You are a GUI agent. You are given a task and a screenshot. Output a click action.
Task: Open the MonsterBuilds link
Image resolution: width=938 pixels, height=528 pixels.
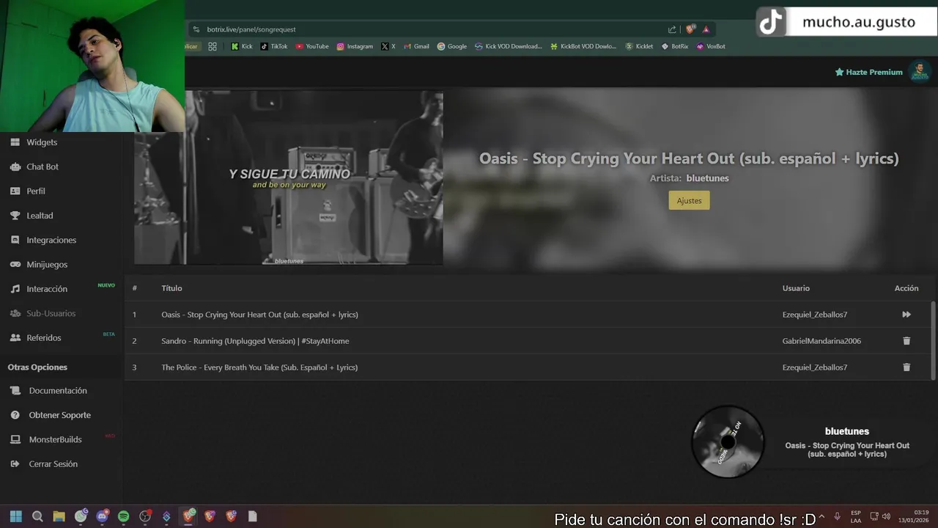[55, 439]
